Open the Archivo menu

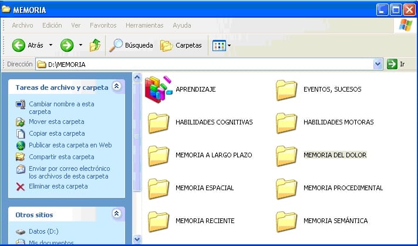click(23, 25)
